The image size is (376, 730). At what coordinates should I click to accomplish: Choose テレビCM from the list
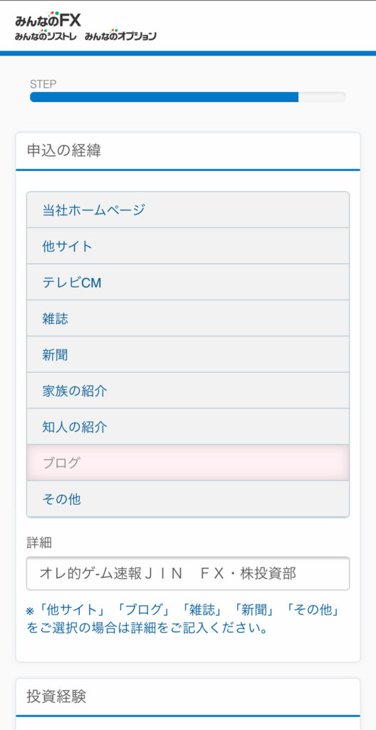[188, 282]
